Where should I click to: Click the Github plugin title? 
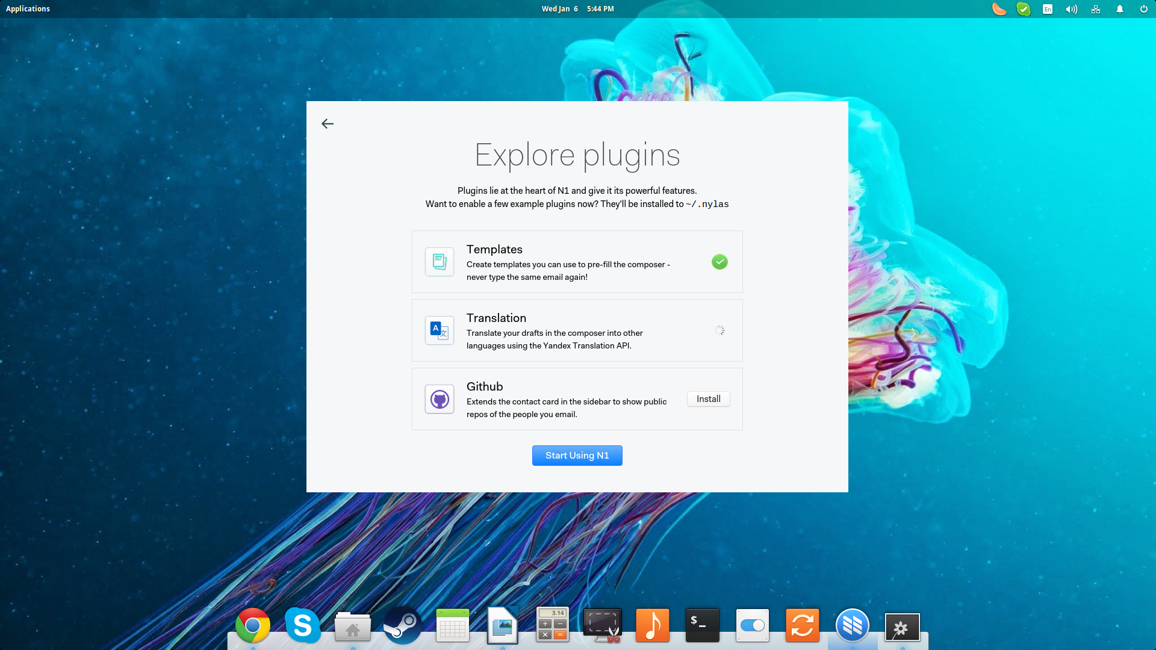(x=485, y=386)
